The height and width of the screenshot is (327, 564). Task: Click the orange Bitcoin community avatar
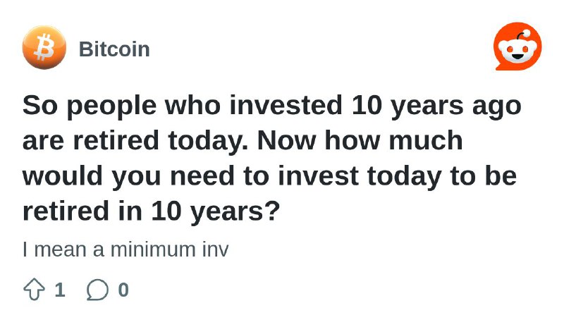pyautogui.click(x=44, y=47)
